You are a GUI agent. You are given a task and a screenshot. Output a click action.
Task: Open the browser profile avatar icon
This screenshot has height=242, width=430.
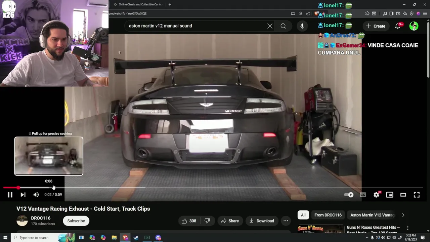pyautogui.click(x=418, y=13)
